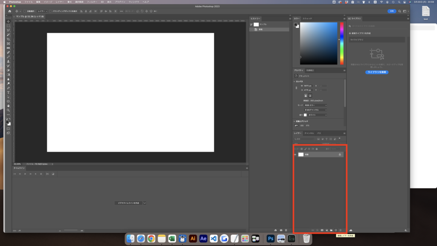Click the rainbow hue slider in Color panel
Screen dimensions: 437x246
(x=341, y=43)
